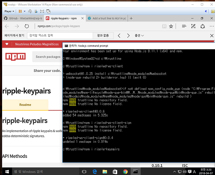Enter full screen mode in VMware
The height and width of the screenshot is (175, 215).
(42, 11)
